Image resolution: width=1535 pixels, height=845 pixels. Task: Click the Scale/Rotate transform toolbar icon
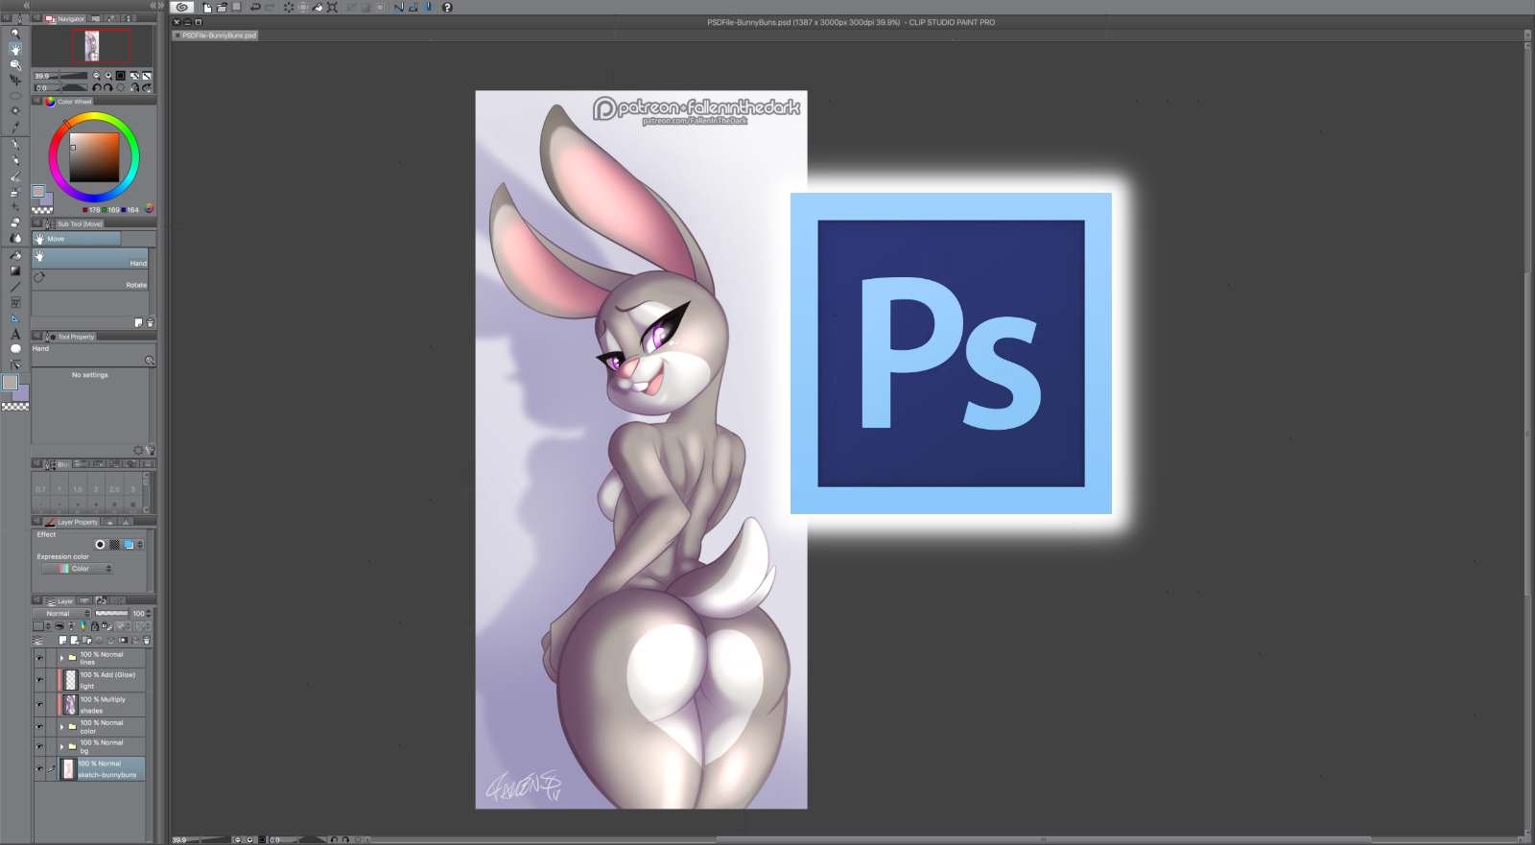[332, 8]
